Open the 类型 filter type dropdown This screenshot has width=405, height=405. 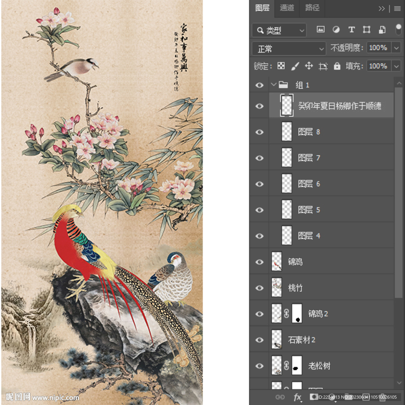[279, 30]
